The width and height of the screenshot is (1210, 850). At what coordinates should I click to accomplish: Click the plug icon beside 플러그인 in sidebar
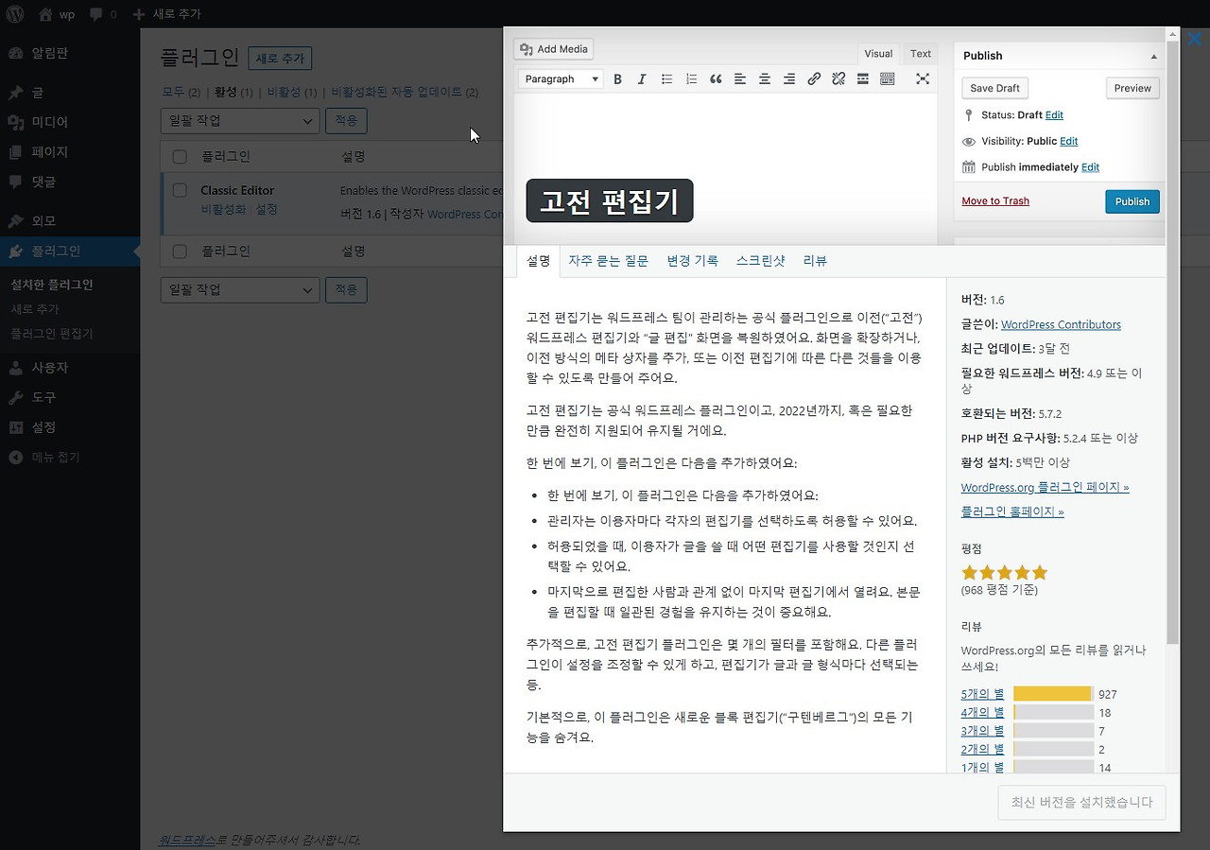tap(15, 251)
